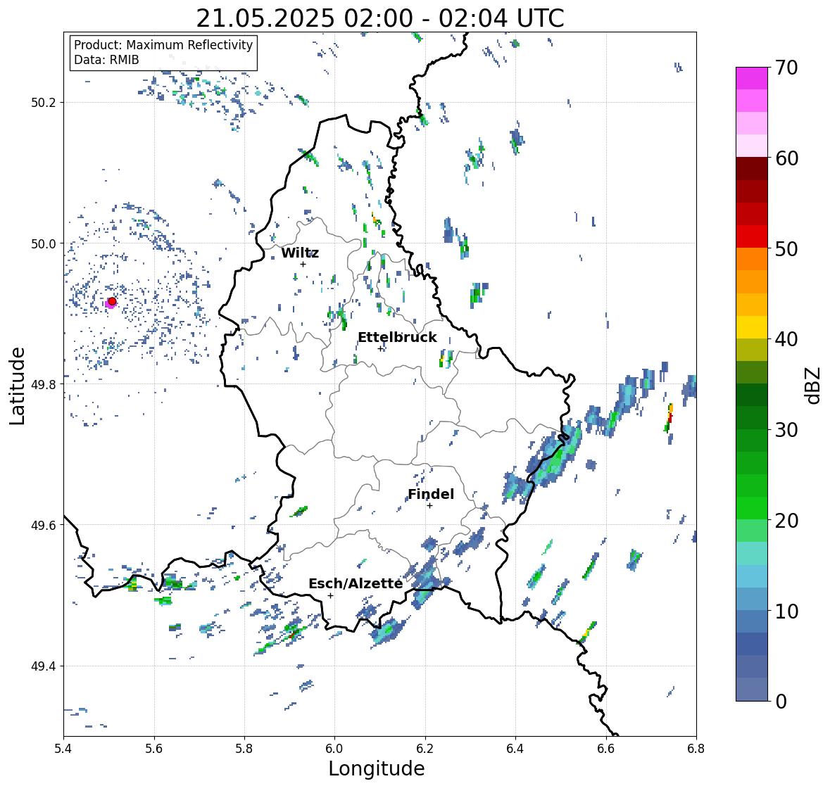Click the Product: Maximum Reflectivity text
The width and height of the screenshot is (830, 786).
pos(163,45)
